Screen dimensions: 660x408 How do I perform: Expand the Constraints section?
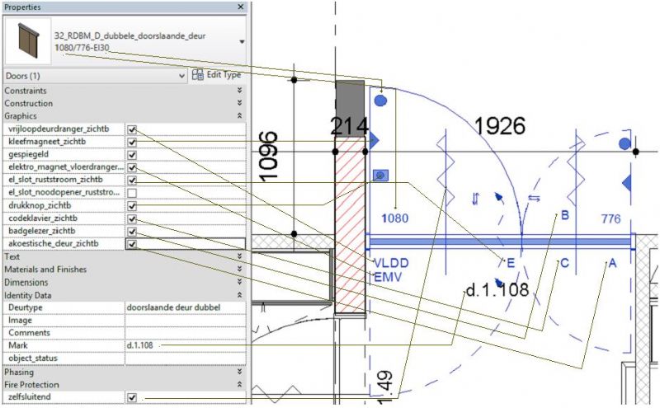pos(239,91)
